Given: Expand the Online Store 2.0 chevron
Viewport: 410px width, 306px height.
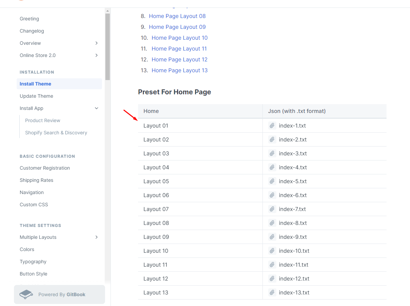Looking at the screenshot, I should click(x=97, y=55).
